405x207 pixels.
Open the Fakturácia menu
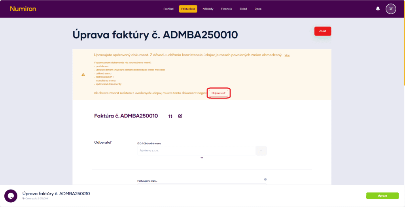point(188,9)
